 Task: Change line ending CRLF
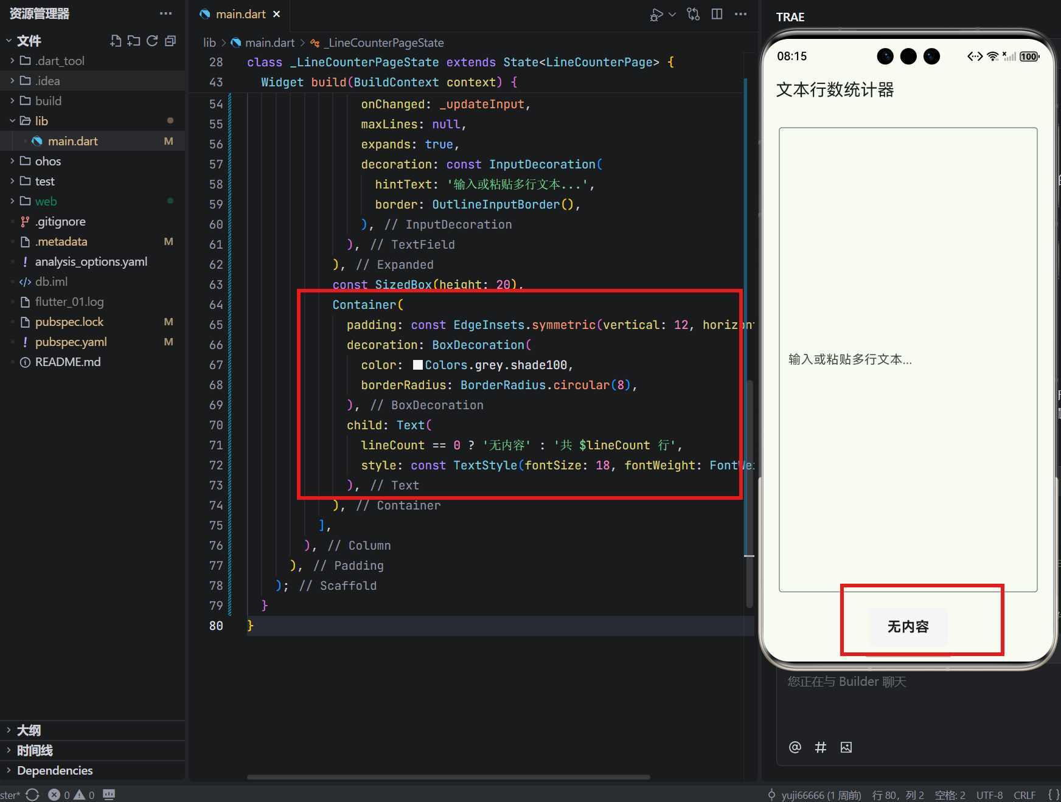click(x=1024, y=795)
